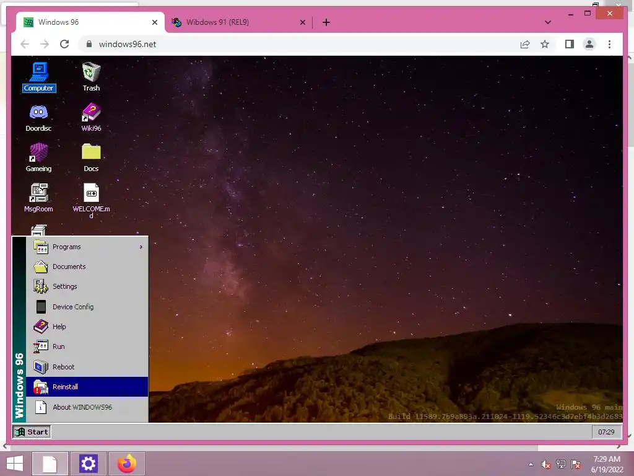Switch to the Windows 96 browser tab

click(90, 22)
